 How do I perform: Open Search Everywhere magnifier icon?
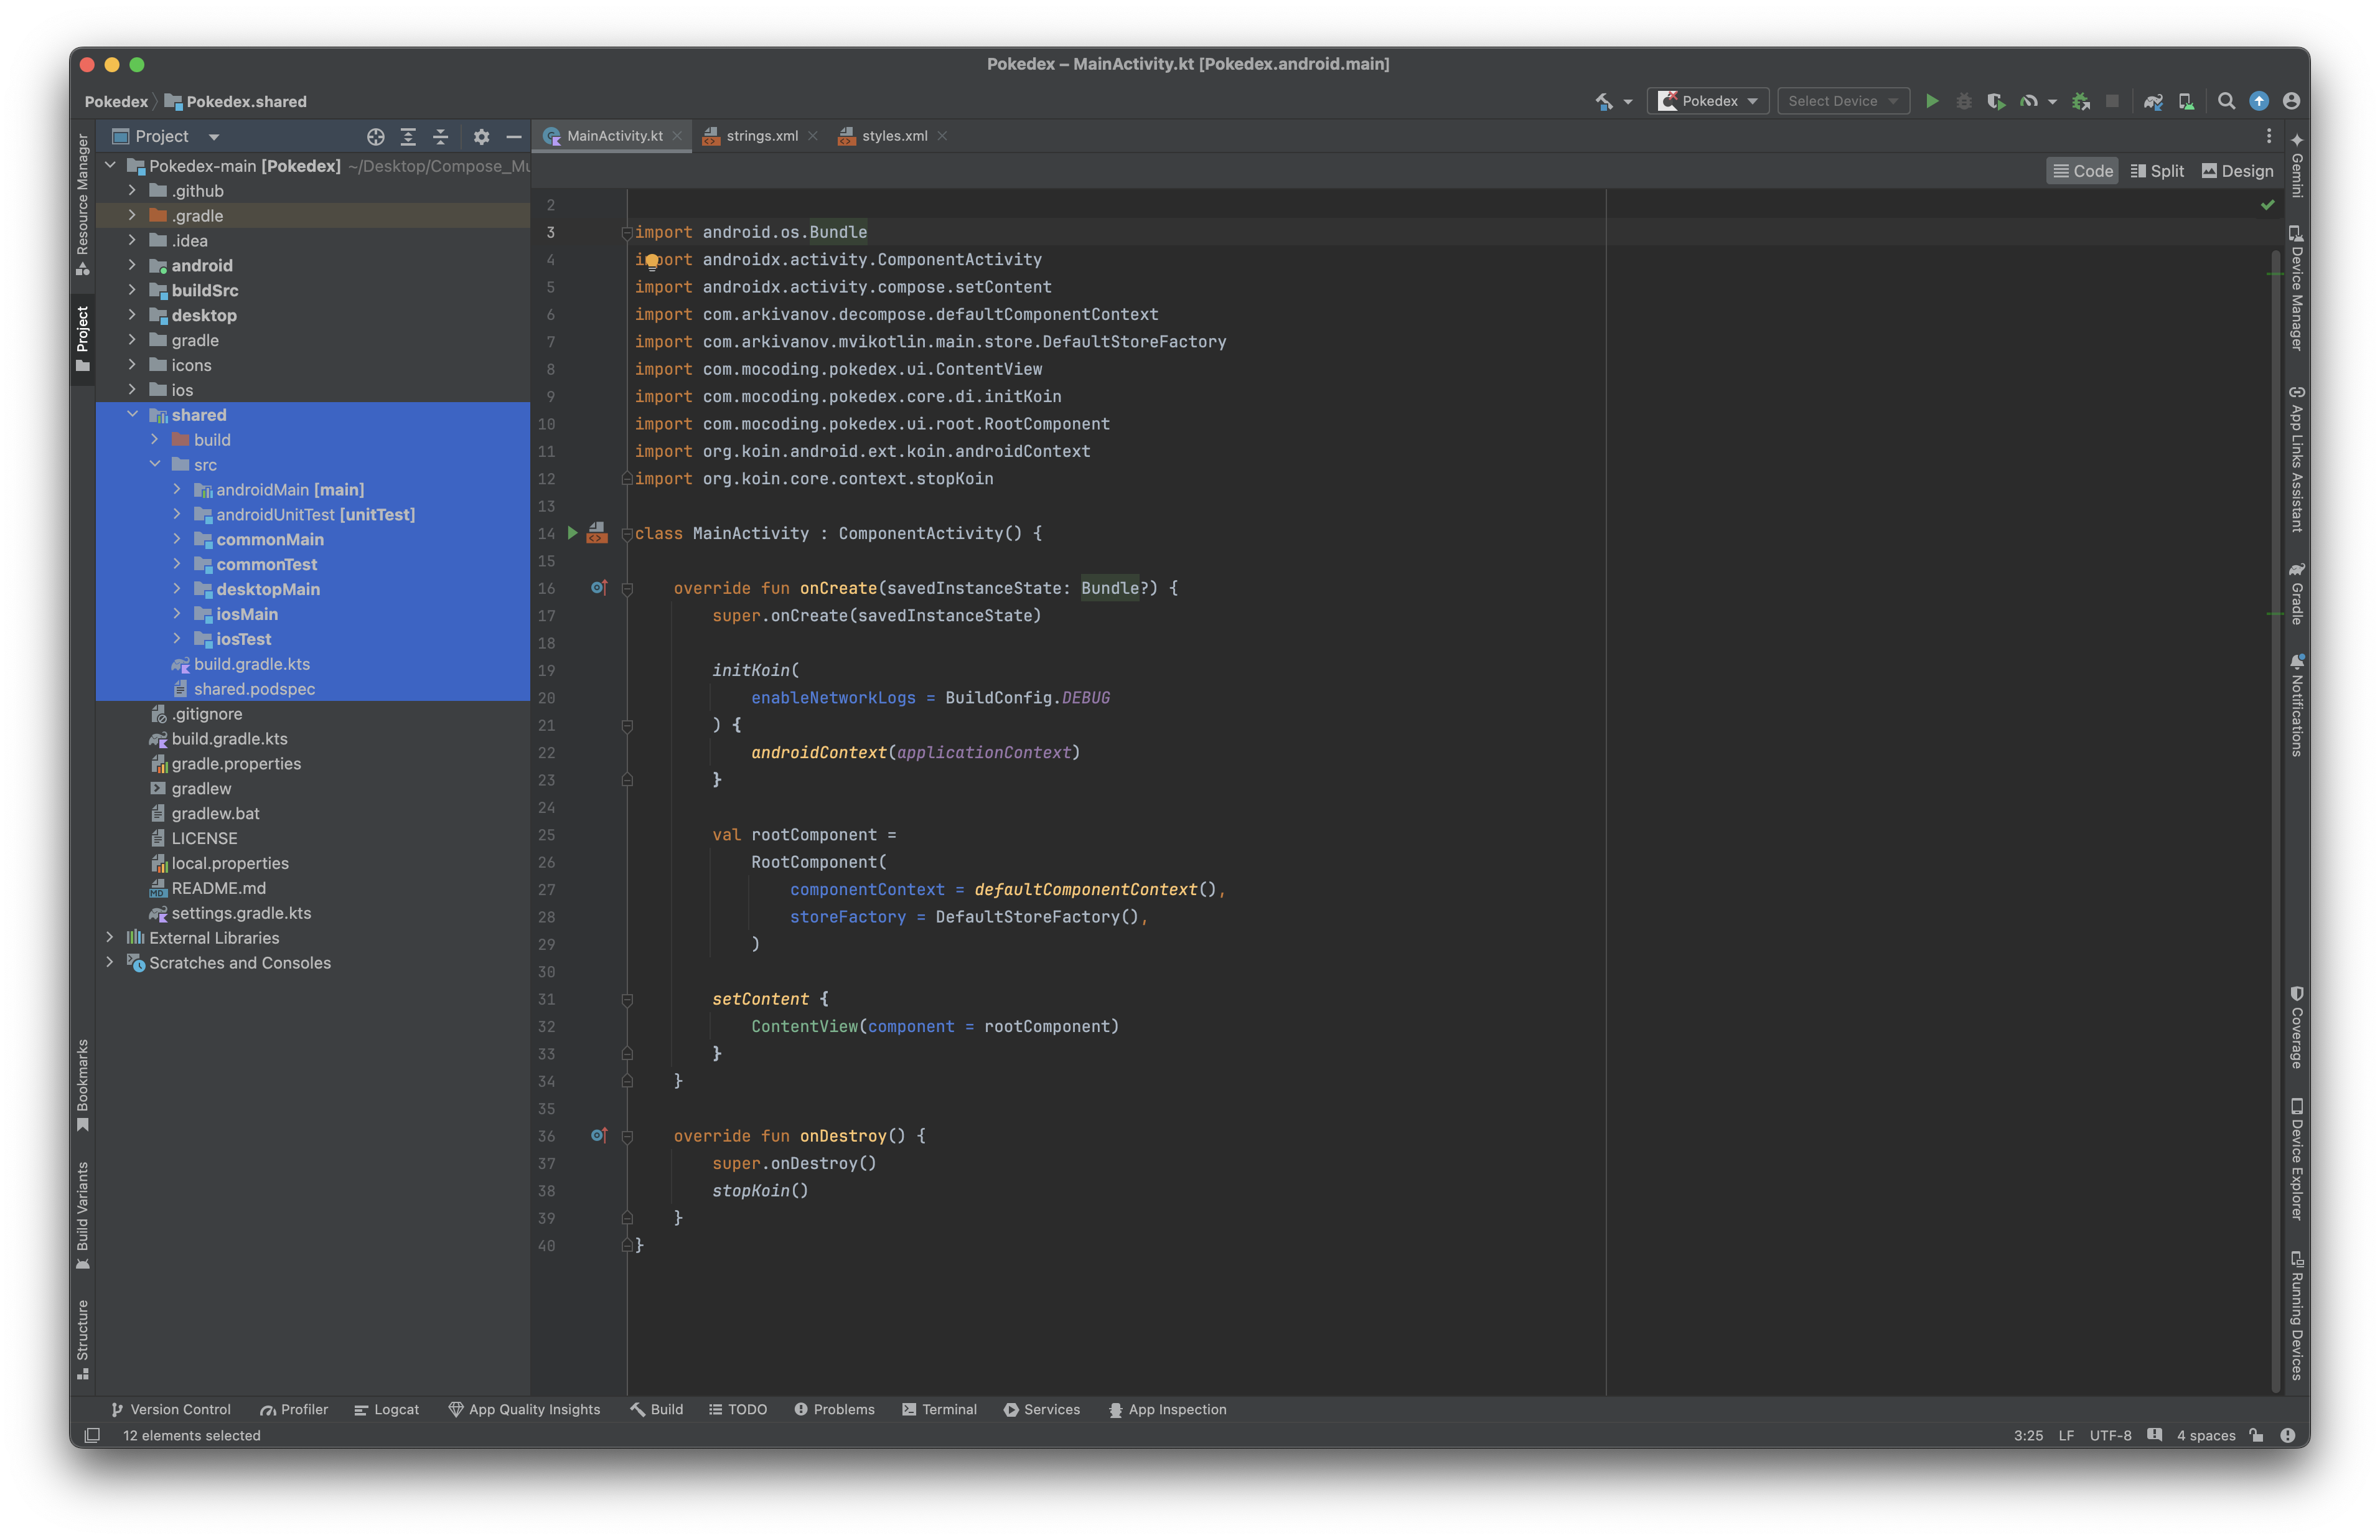click(2226, 101)
